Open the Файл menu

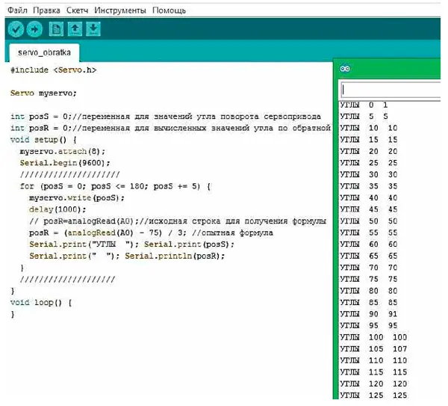(17, 10)
